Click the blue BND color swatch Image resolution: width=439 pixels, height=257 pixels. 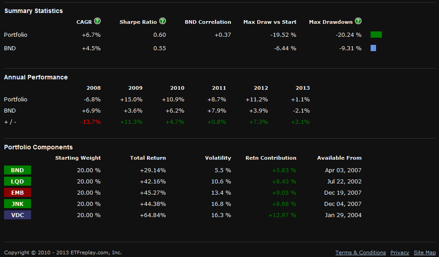373,48
